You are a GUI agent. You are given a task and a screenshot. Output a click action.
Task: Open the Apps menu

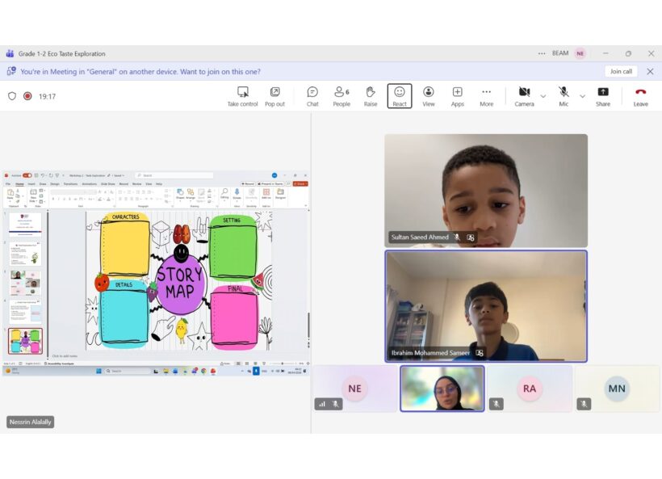pyautogui.click(x=458, y=95)
